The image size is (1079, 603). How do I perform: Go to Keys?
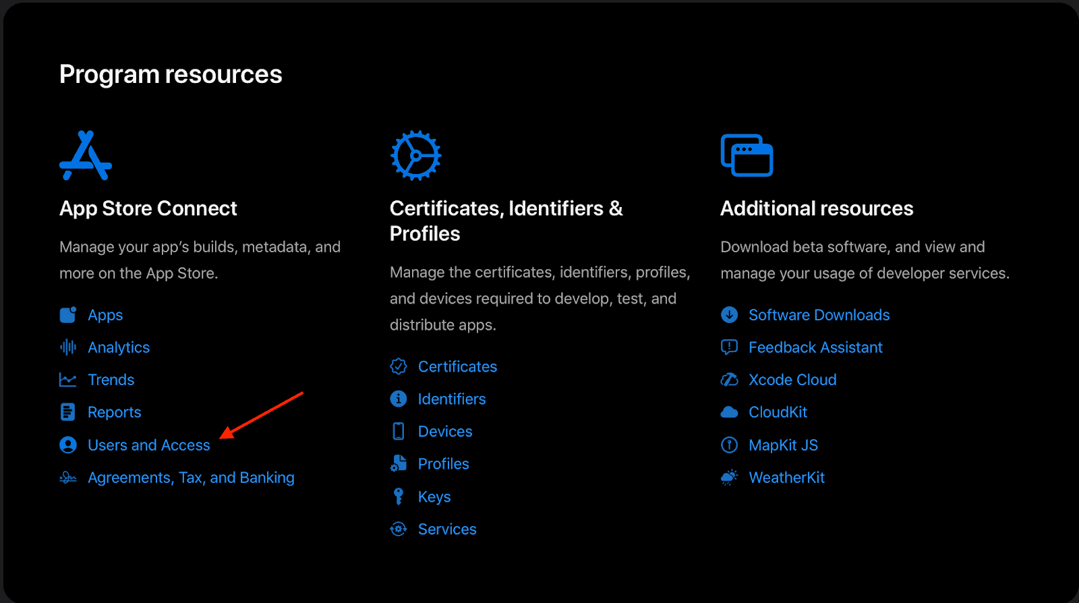[434, 496]
